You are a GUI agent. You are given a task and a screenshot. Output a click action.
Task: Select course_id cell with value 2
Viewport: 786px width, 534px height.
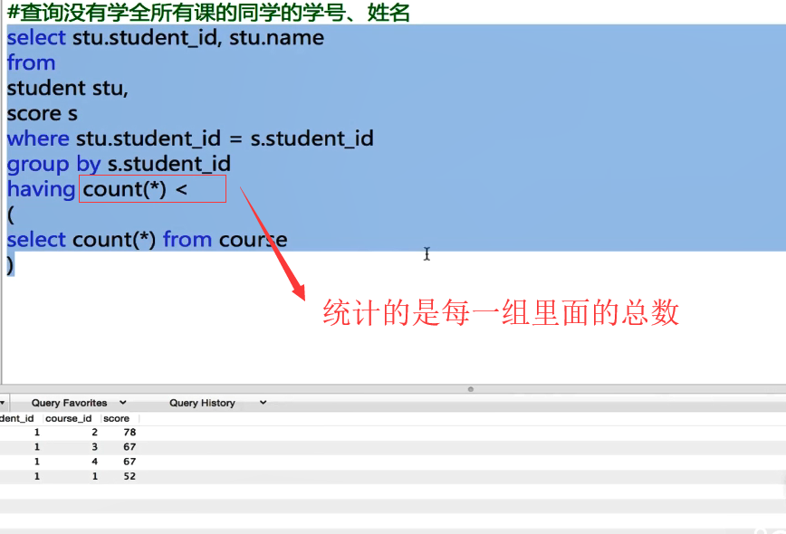pyautogui.click(x=94, y=432)
